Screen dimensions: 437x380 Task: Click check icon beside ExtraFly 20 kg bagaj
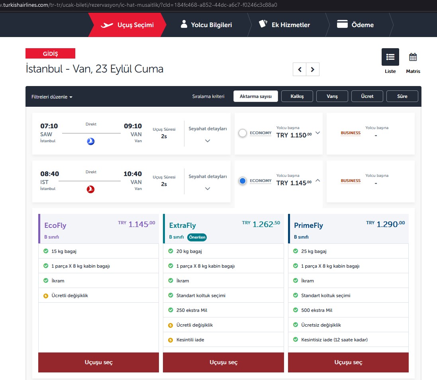[170, 251]
